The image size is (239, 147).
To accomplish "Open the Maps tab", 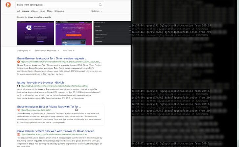I will coord(50,11).
